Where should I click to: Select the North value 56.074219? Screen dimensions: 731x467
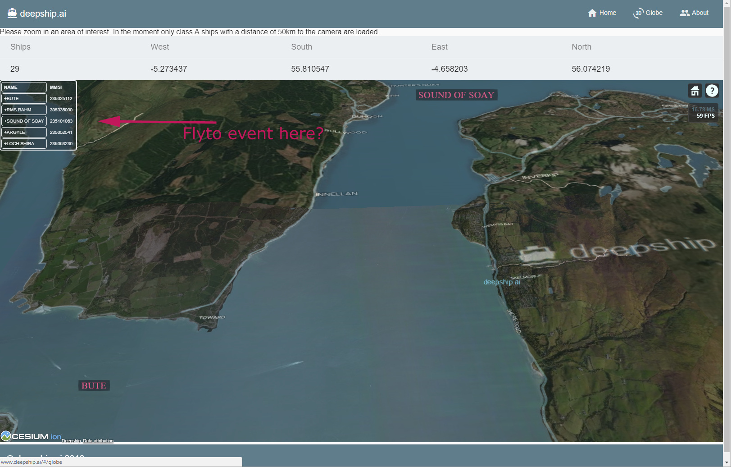(x=590, y=69)
